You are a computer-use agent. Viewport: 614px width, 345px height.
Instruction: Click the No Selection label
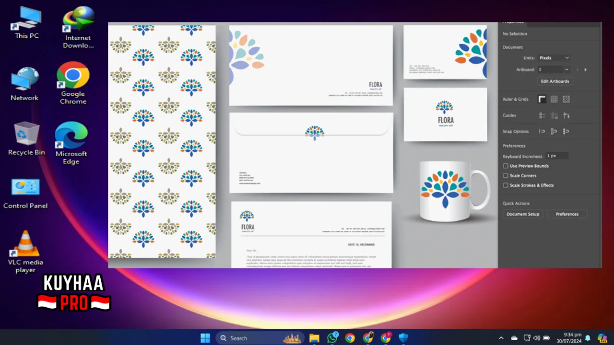pos(515,34)
